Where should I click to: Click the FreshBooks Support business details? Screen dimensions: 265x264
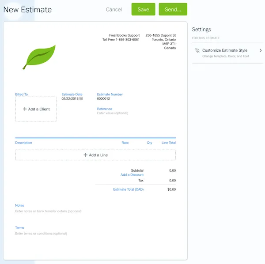(124, 38)
